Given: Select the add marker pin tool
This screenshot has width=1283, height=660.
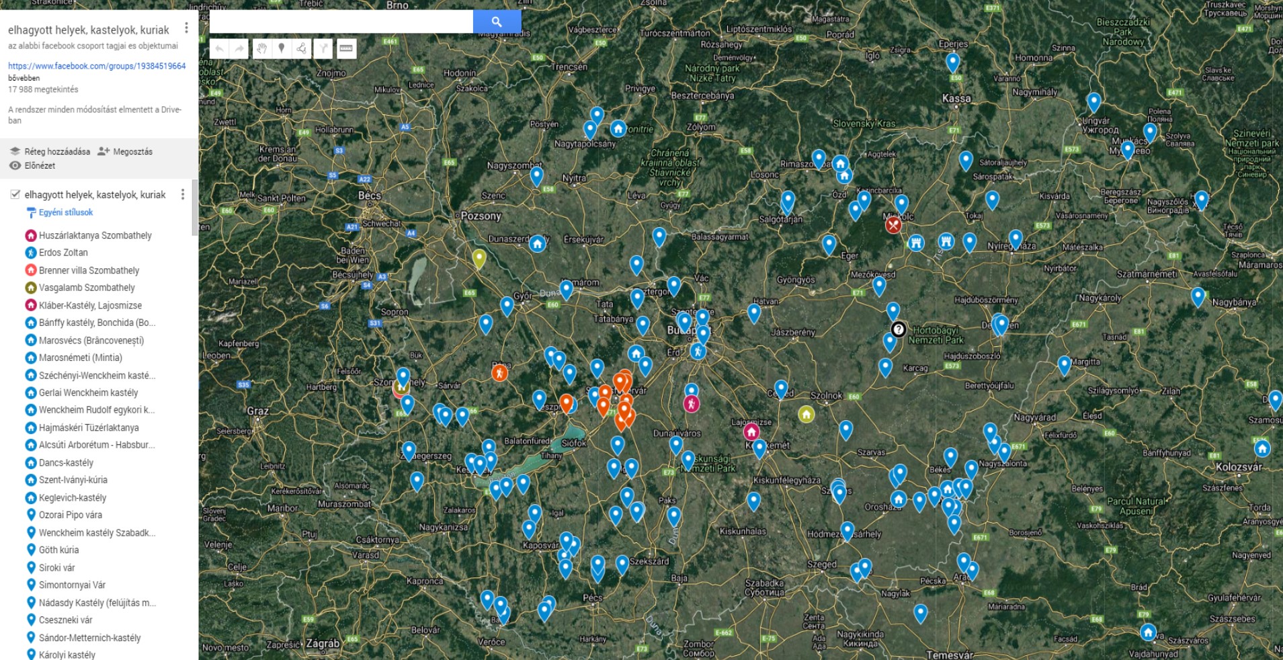Looking at the screenshot, I should [x=282, y=48].
